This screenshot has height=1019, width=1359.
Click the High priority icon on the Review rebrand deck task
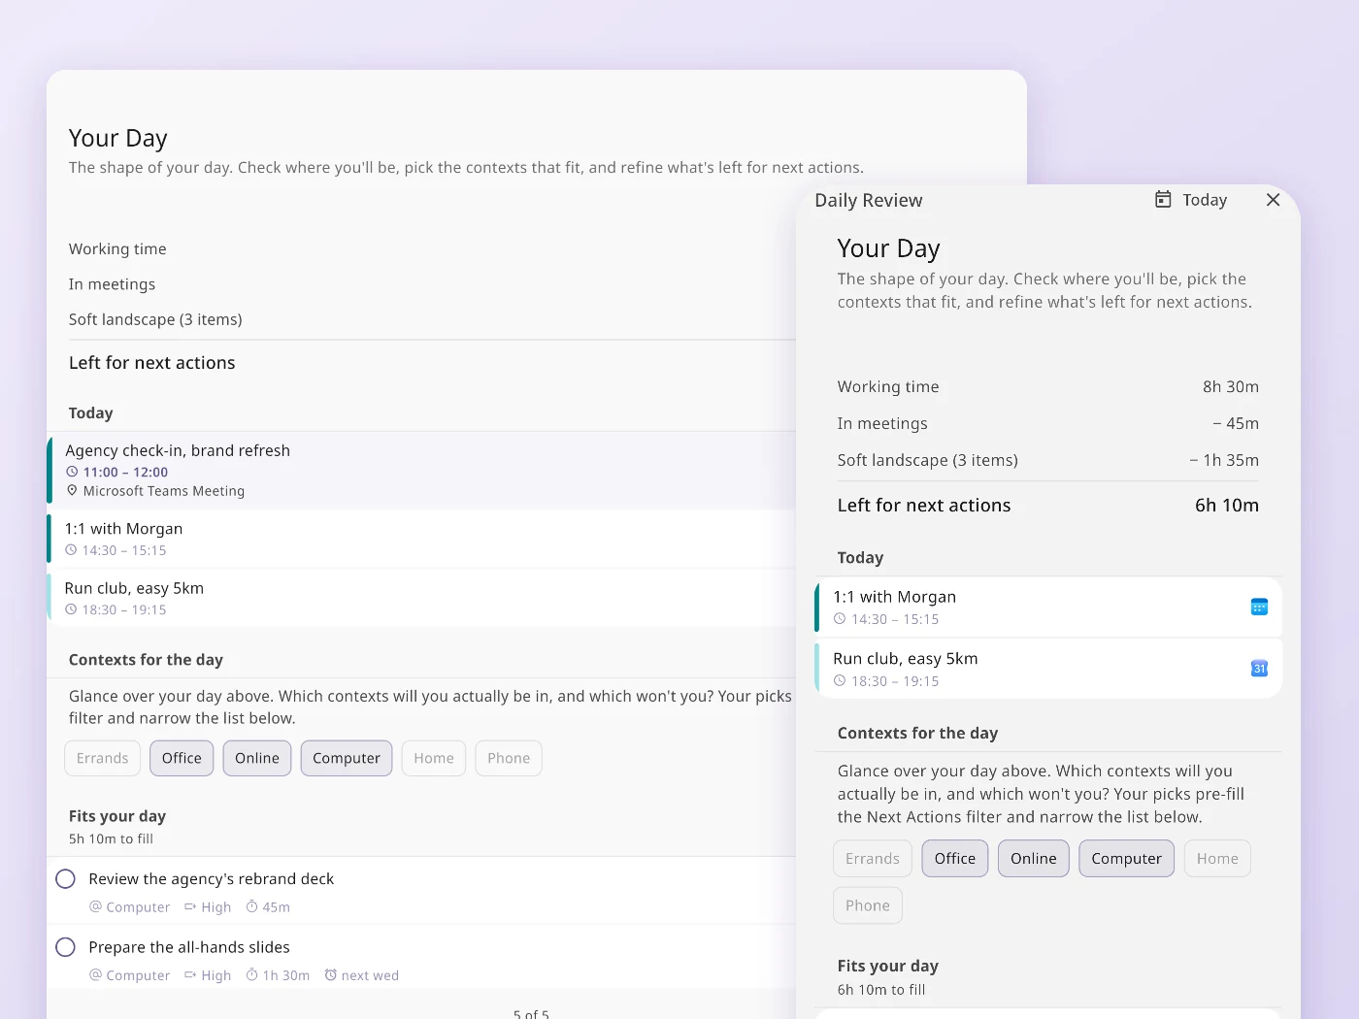tap(190, 906)
